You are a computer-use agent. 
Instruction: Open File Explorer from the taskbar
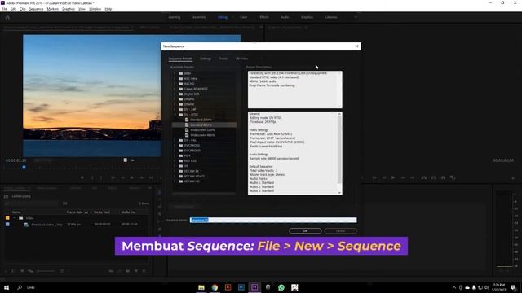pyautogui.click(x=201, y=287)
